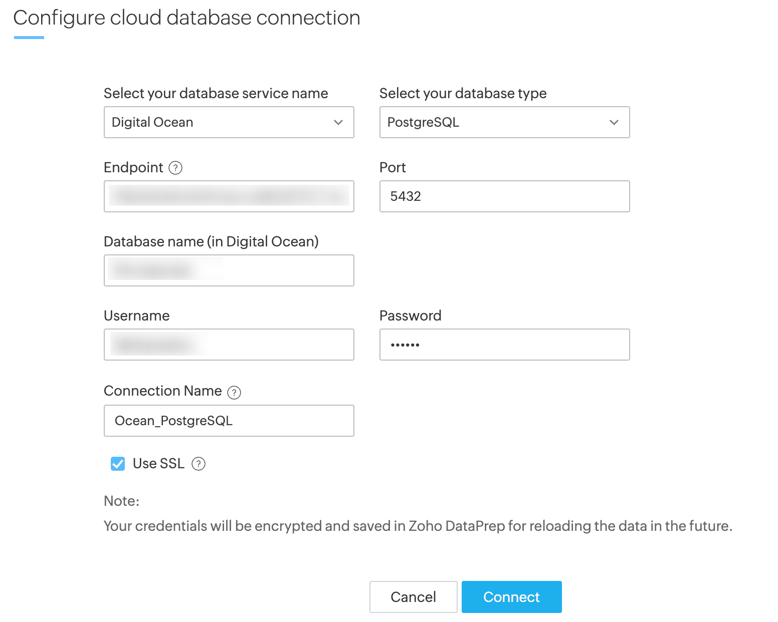The height and width of the screenshot is (622, 778).
Task: Open the database service name dropdown
Action: 229,122
